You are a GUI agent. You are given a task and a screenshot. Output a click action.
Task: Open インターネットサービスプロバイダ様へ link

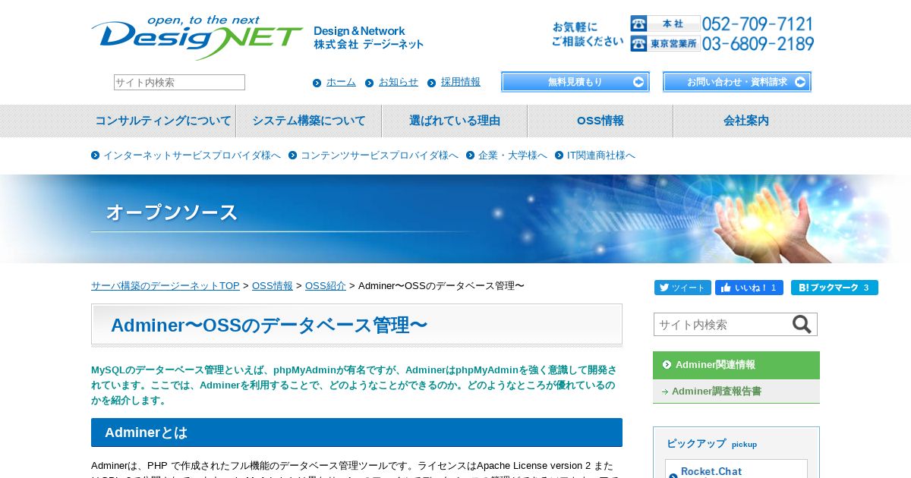pyautogui.click(x=192, y=156)
